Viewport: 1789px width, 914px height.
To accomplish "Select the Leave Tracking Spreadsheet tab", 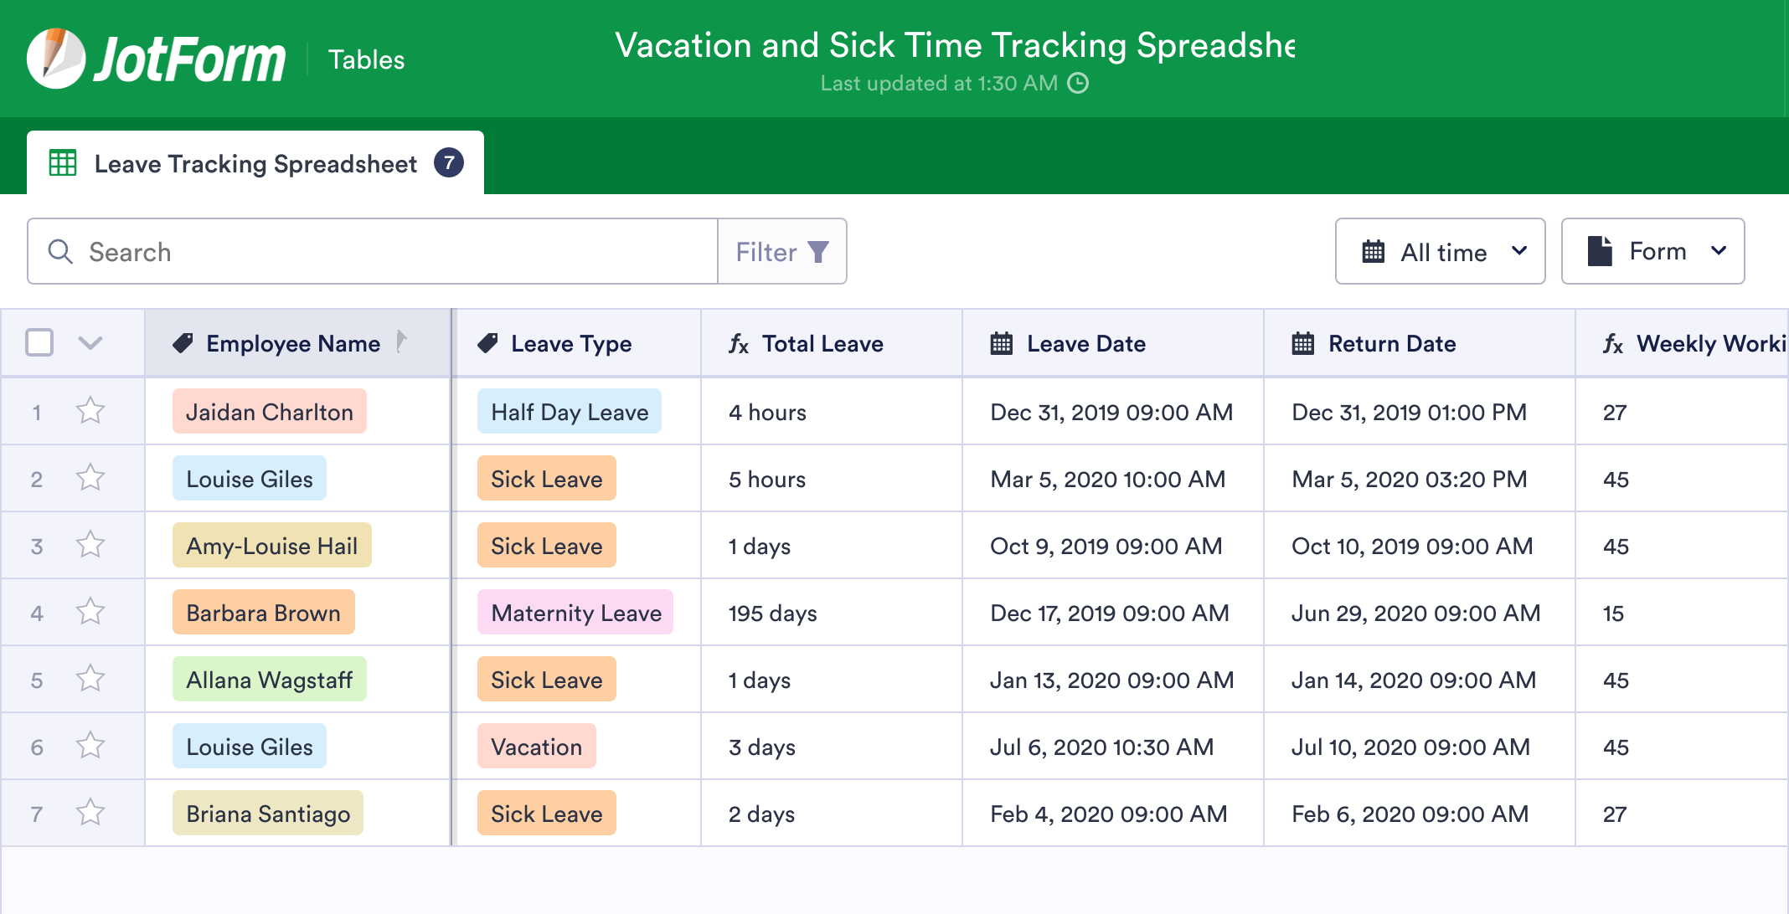I will pos(255,163).
